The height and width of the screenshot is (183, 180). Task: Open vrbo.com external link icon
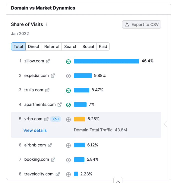[46, 119]
